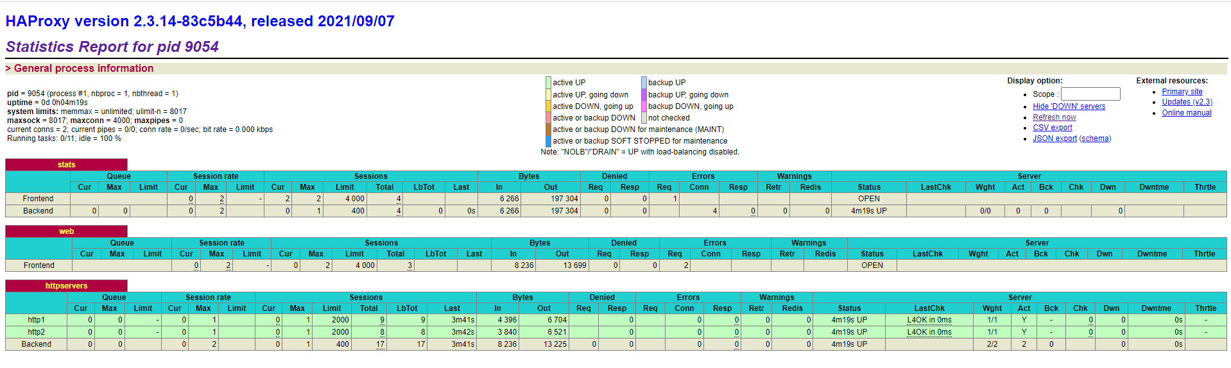The width and height of the screenshot is (1231, 368).
Task: Click '3 840' bytes in for http2
Action: tap(507, 332)
